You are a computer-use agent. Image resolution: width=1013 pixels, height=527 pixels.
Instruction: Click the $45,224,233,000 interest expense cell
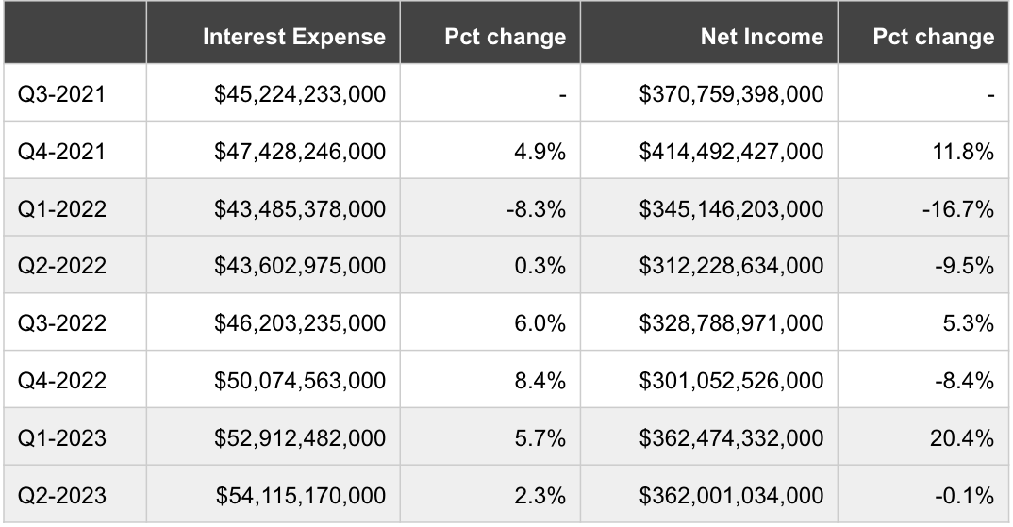click(300, 93)
